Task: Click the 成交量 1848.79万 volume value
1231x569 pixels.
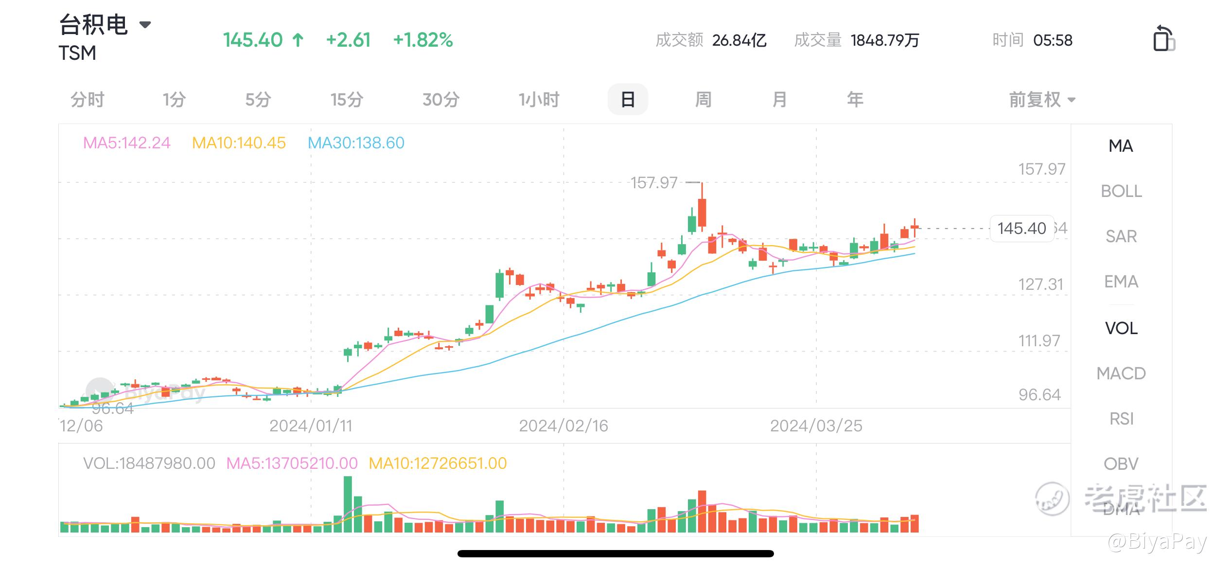Action: click(x=857, y=40)
